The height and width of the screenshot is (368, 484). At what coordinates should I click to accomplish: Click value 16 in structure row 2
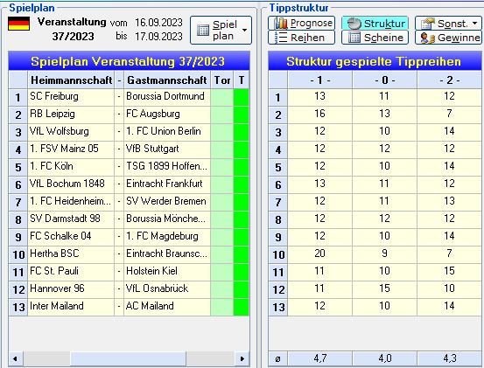(x=320, y=115)
